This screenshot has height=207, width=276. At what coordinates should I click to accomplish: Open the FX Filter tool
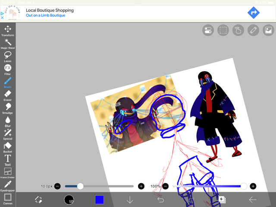pyautogui.click(x=8, y=70)
